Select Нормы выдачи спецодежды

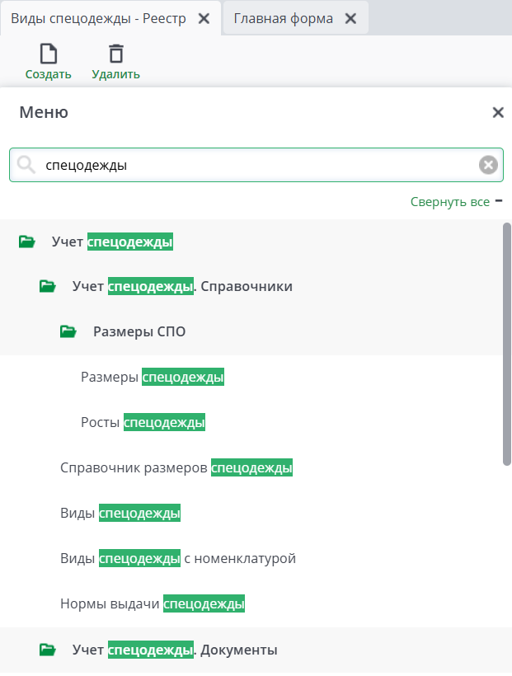153,603
